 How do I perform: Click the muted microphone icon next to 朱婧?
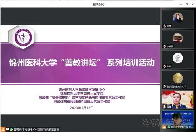click(165, 26)
